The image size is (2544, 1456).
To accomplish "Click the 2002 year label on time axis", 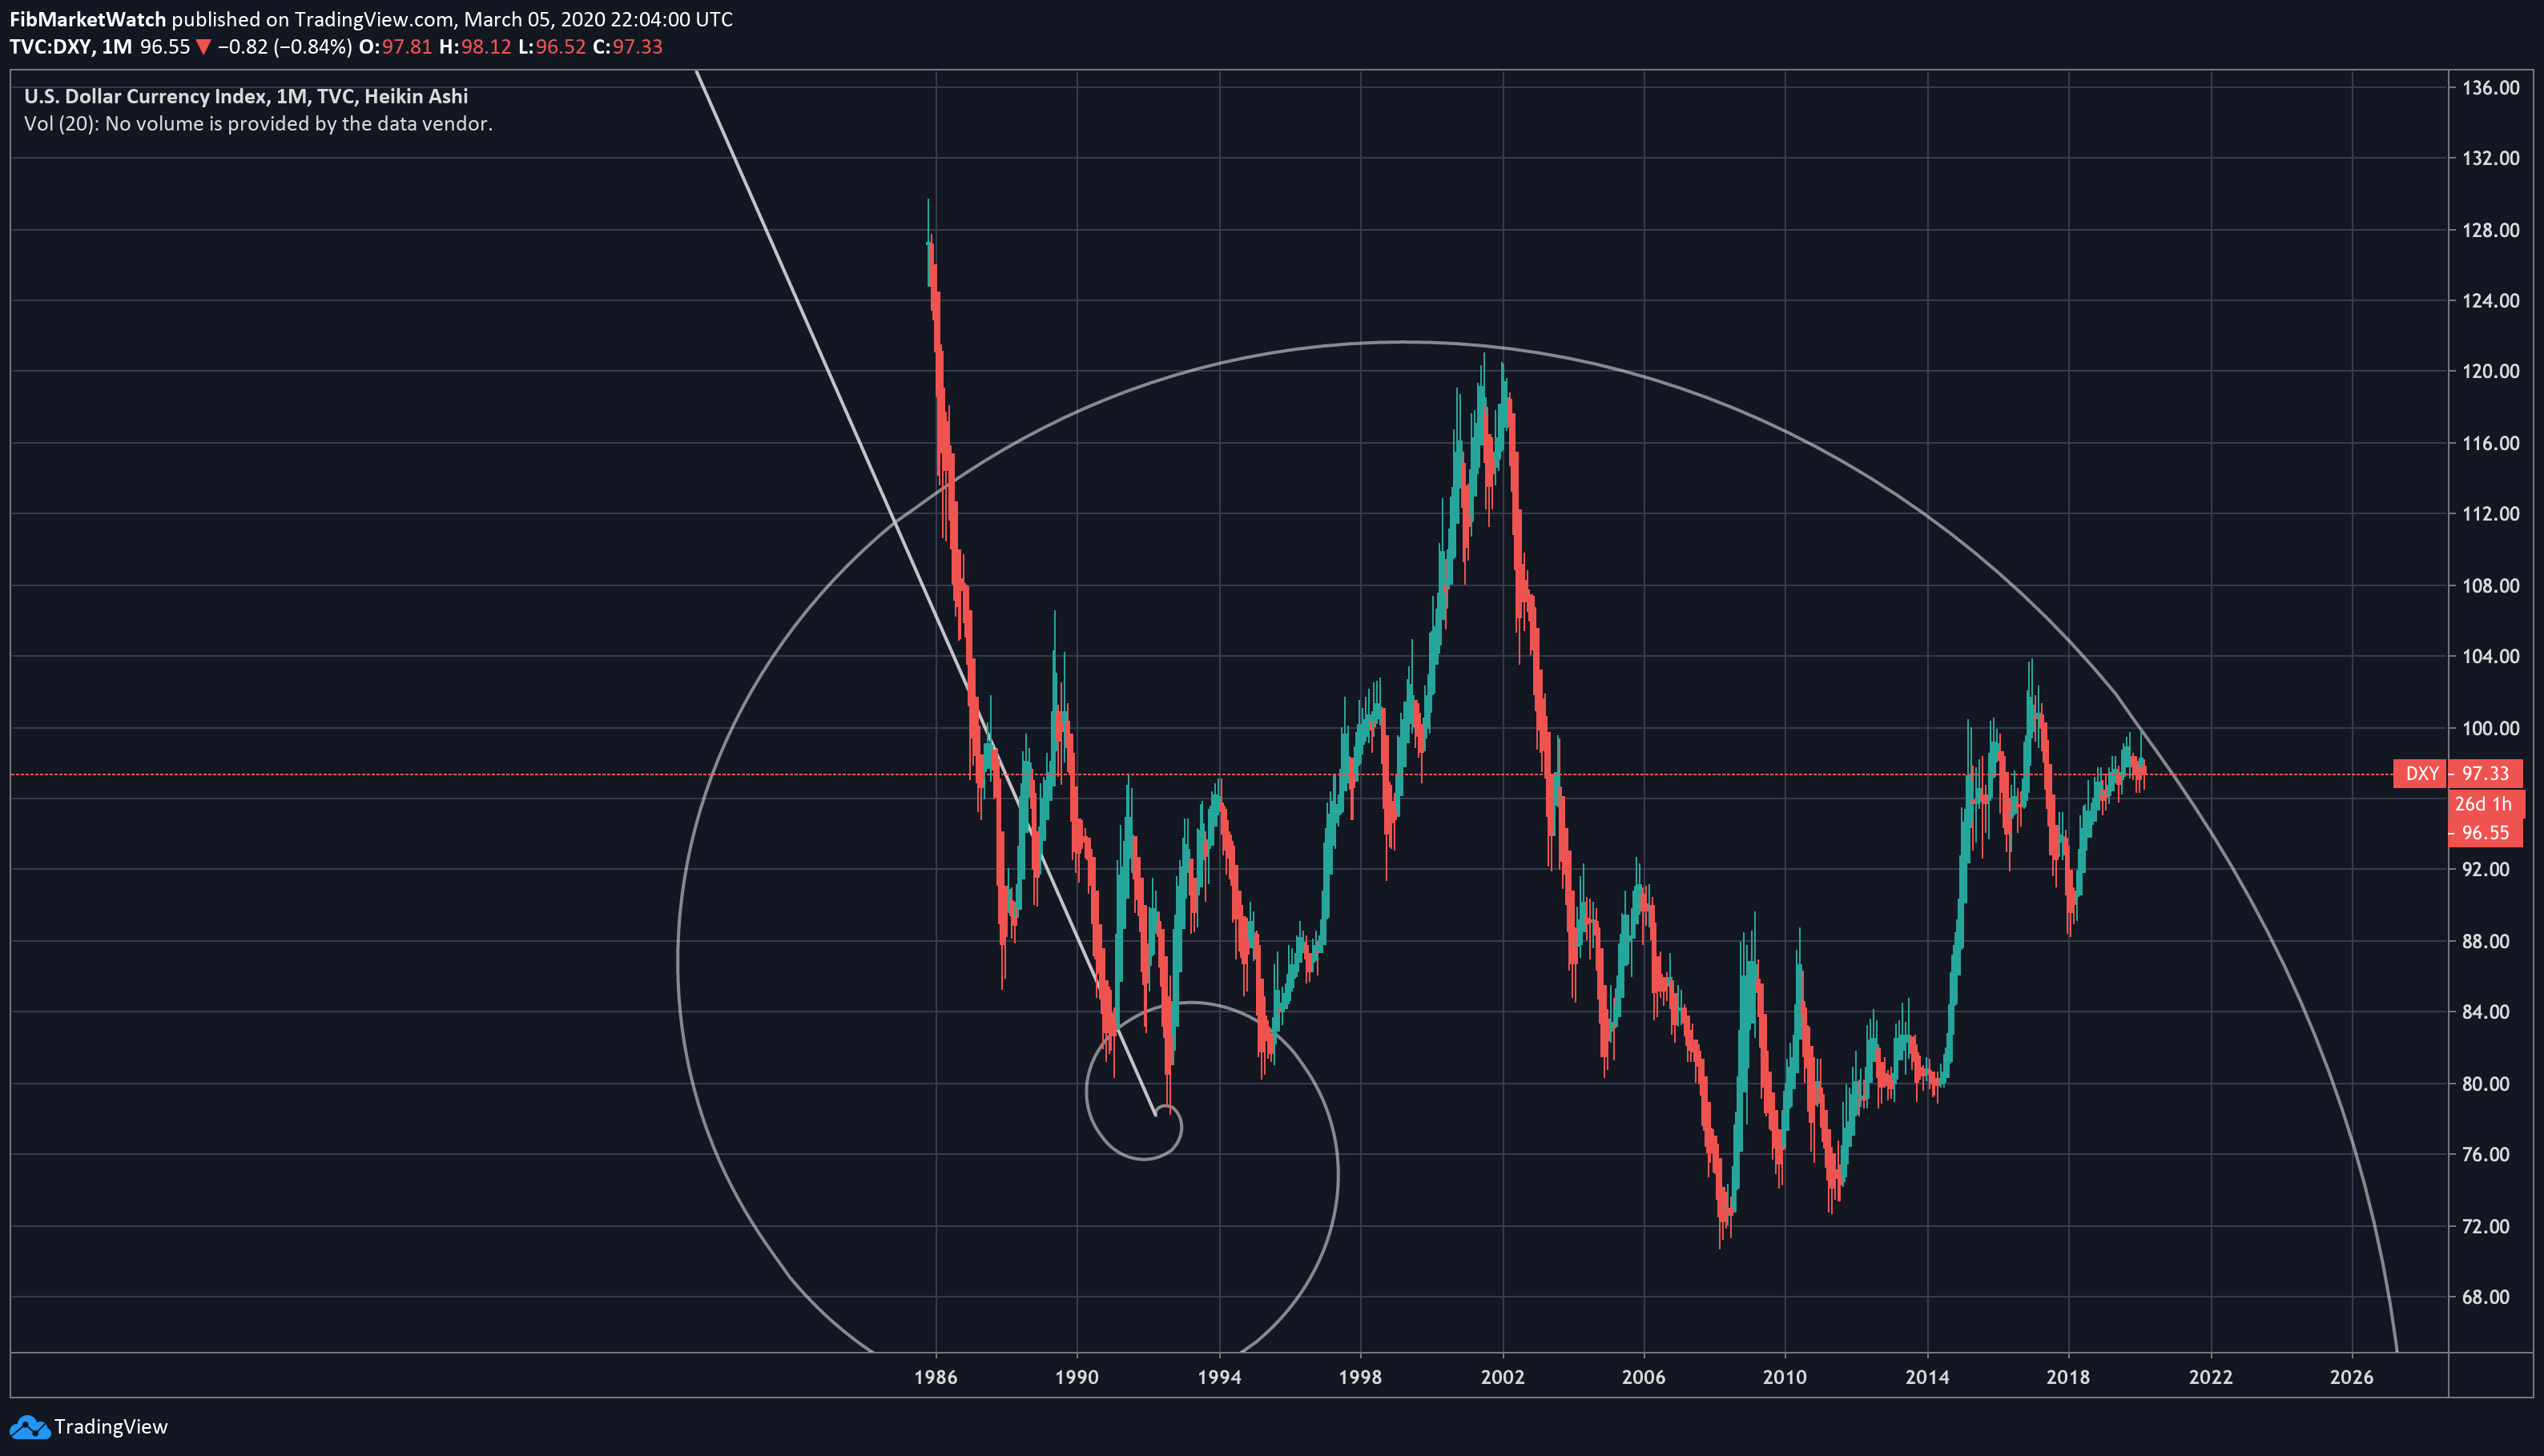I will click(1502, 1377).
